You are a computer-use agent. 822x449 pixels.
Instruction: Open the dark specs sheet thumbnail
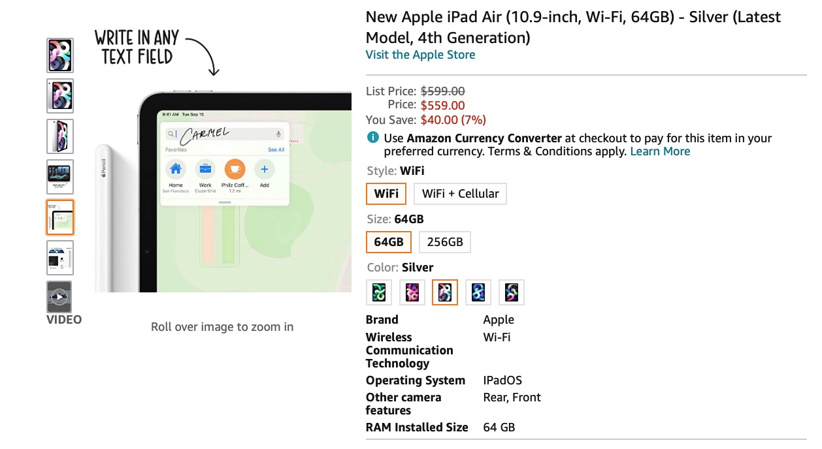point(59,177)
